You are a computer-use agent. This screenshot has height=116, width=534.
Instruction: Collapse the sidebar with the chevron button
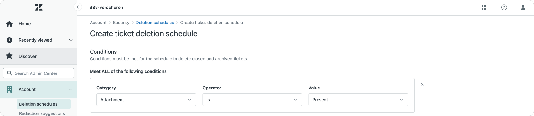(x=78, y=7)
